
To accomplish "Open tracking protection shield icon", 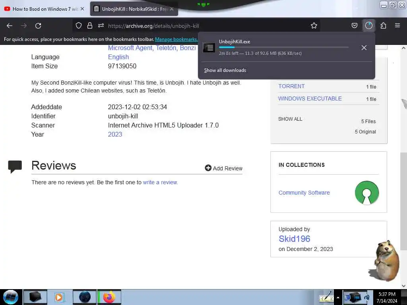I will [x=79, y=25].
